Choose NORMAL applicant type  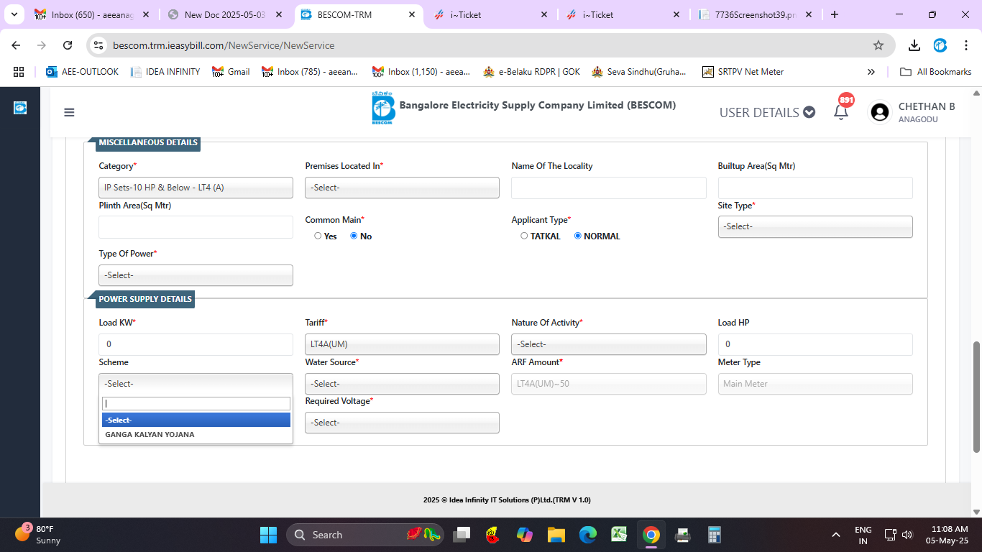point(578,236)
